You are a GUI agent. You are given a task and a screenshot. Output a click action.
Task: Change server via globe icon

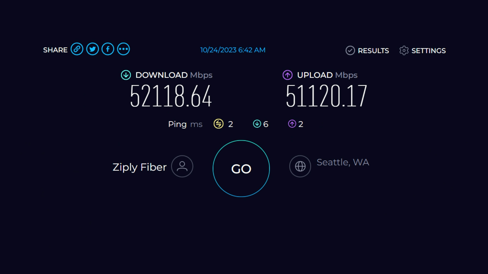[x=300, y=166]
